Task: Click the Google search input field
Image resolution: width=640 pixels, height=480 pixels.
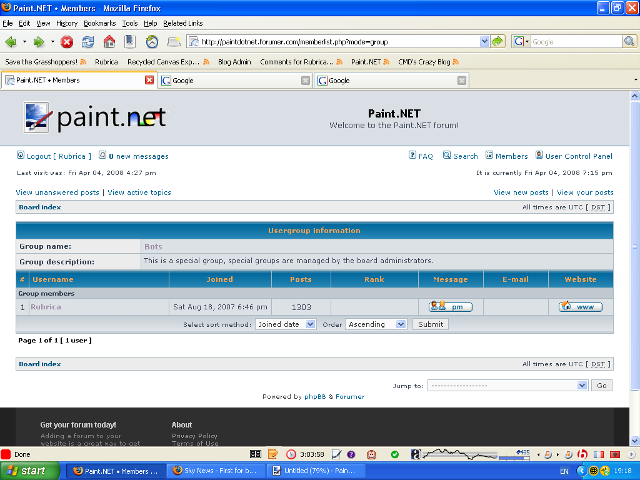Action: [x=576, y=42]
